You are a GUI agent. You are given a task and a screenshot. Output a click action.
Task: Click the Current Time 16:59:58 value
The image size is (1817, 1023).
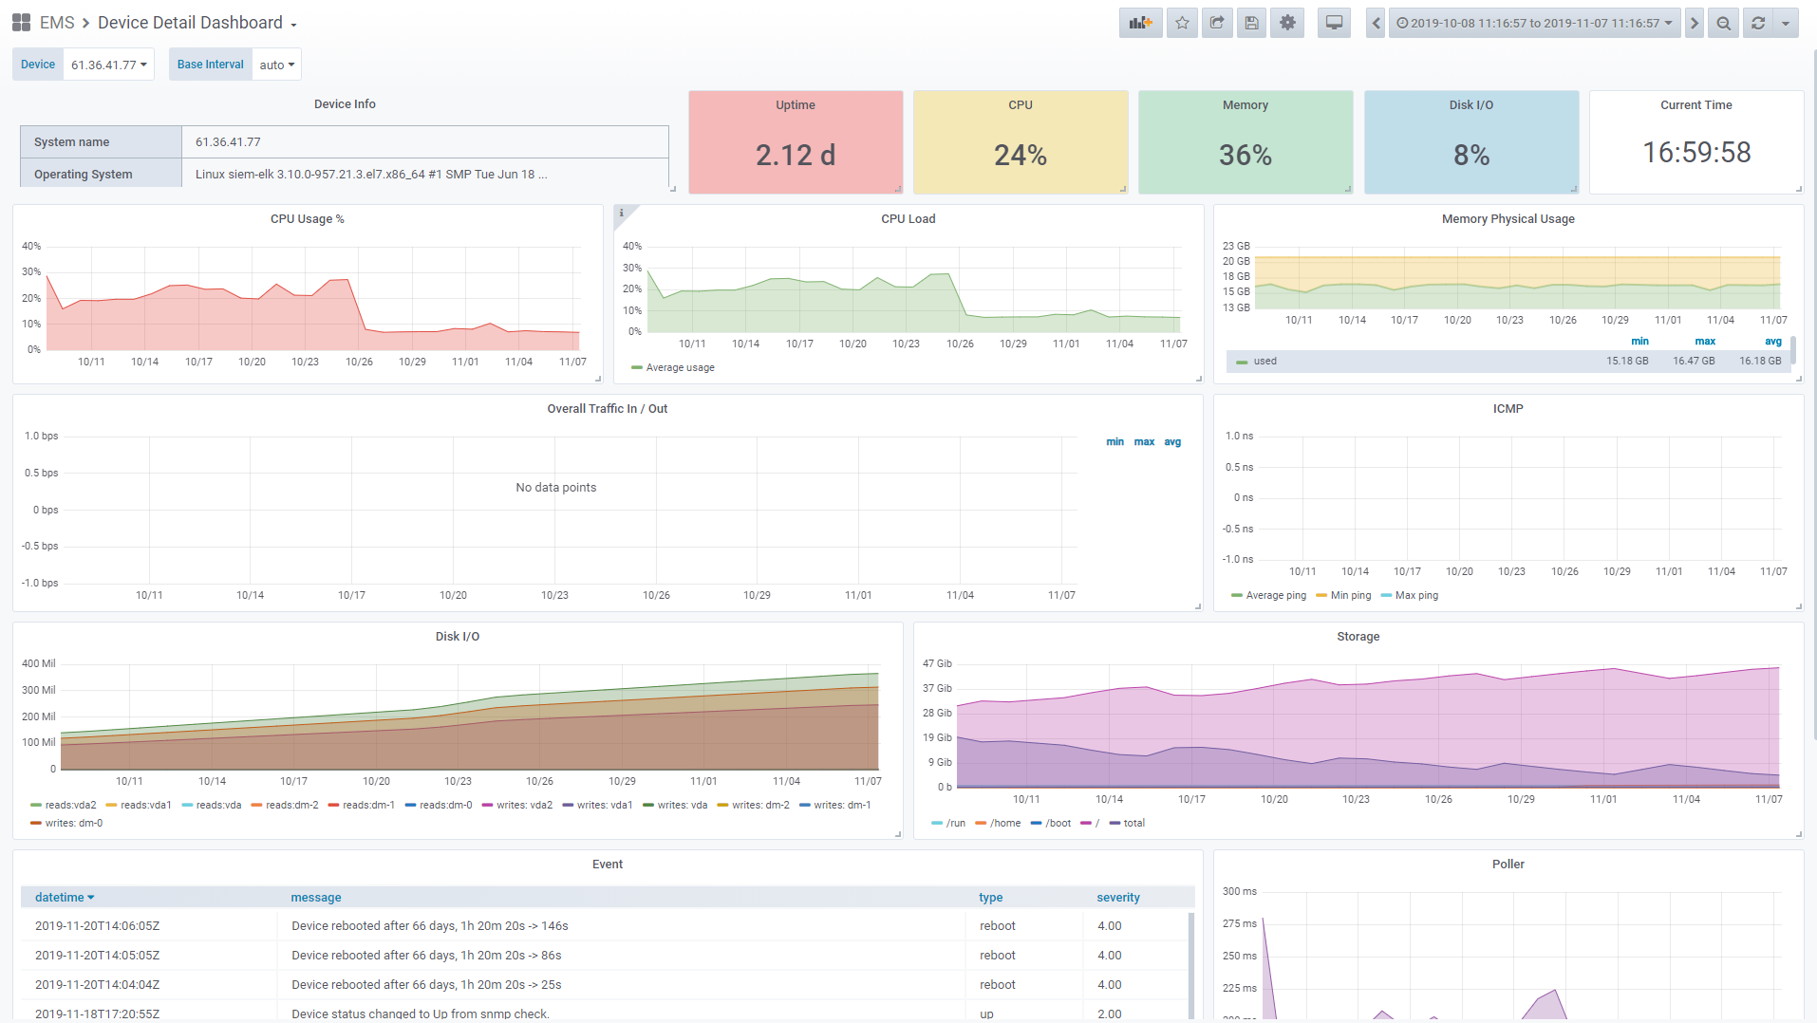click(x=1696, y=153)
